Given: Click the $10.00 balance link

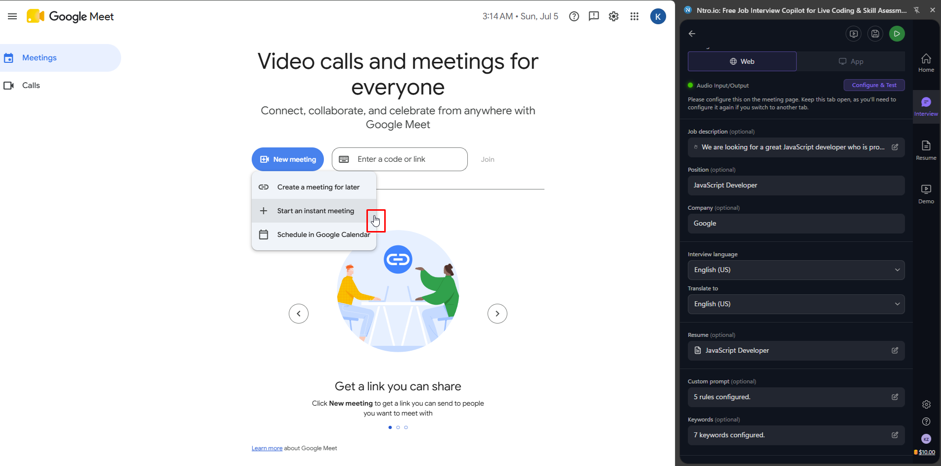Looking at the screenshot, I should pyautogui.click(x=927, y=452).
